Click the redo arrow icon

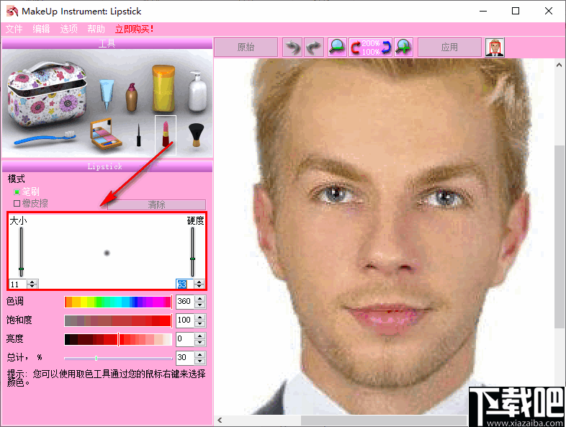(x=314, y=48)
